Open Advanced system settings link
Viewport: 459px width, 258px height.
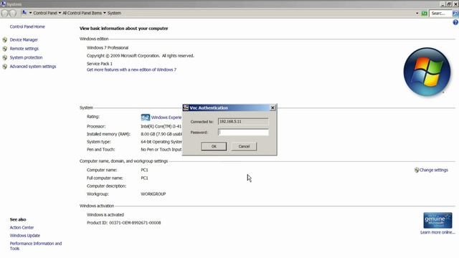[33, 67]
